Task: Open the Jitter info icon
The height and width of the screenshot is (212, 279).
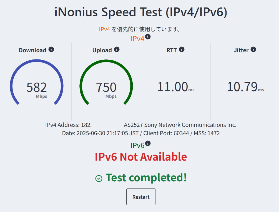Action: click(253, 49)
